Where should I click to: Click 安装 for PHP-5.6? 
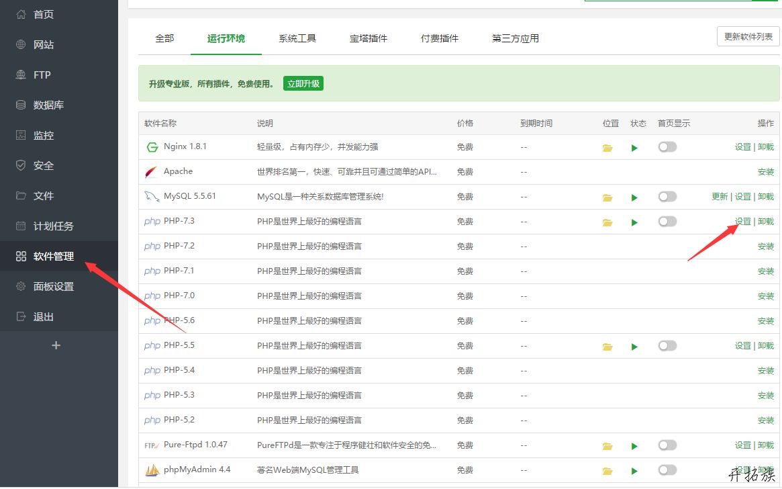765,321
